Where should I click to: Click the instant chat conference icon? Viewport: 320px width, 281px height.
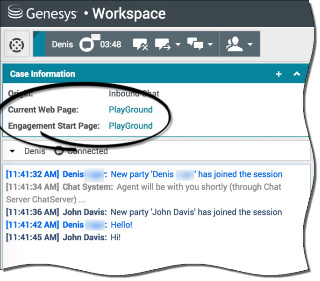[195, 44]
